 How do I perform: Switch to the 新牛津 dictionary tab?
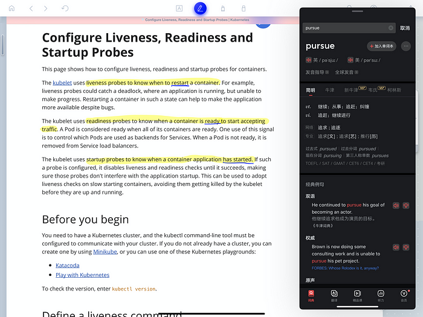click(351, 90)
